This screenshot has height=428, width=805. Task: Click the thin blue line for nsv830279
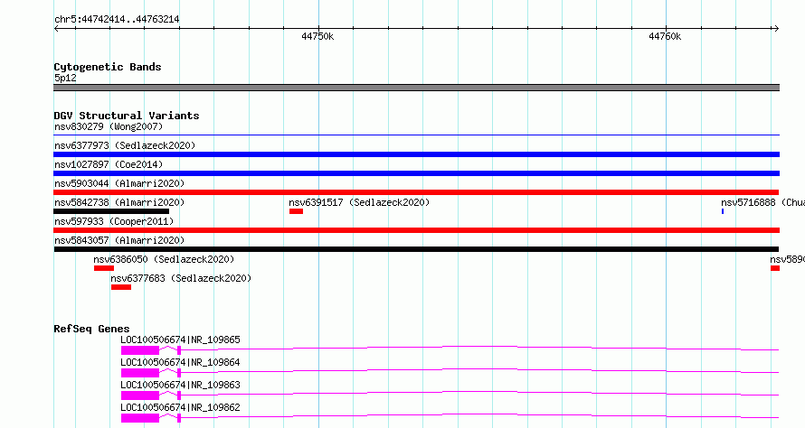pyautogui.click(x=416, y=135)
